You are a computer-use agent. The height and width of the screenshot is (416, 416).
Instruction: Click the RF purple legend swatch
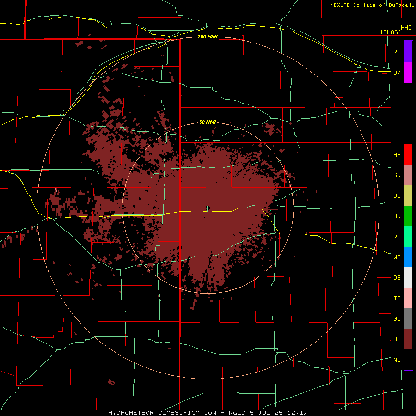point(408,52)
